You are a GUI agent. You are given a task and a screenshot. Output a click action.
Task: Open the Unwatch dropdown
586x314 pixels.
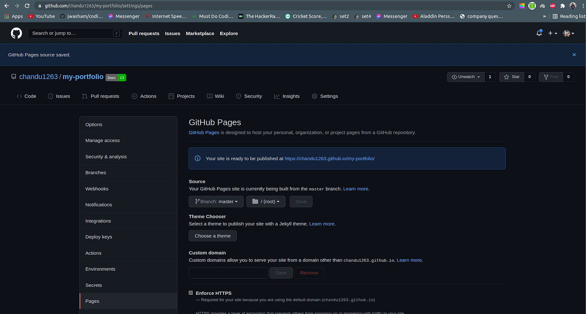[466, 77]
